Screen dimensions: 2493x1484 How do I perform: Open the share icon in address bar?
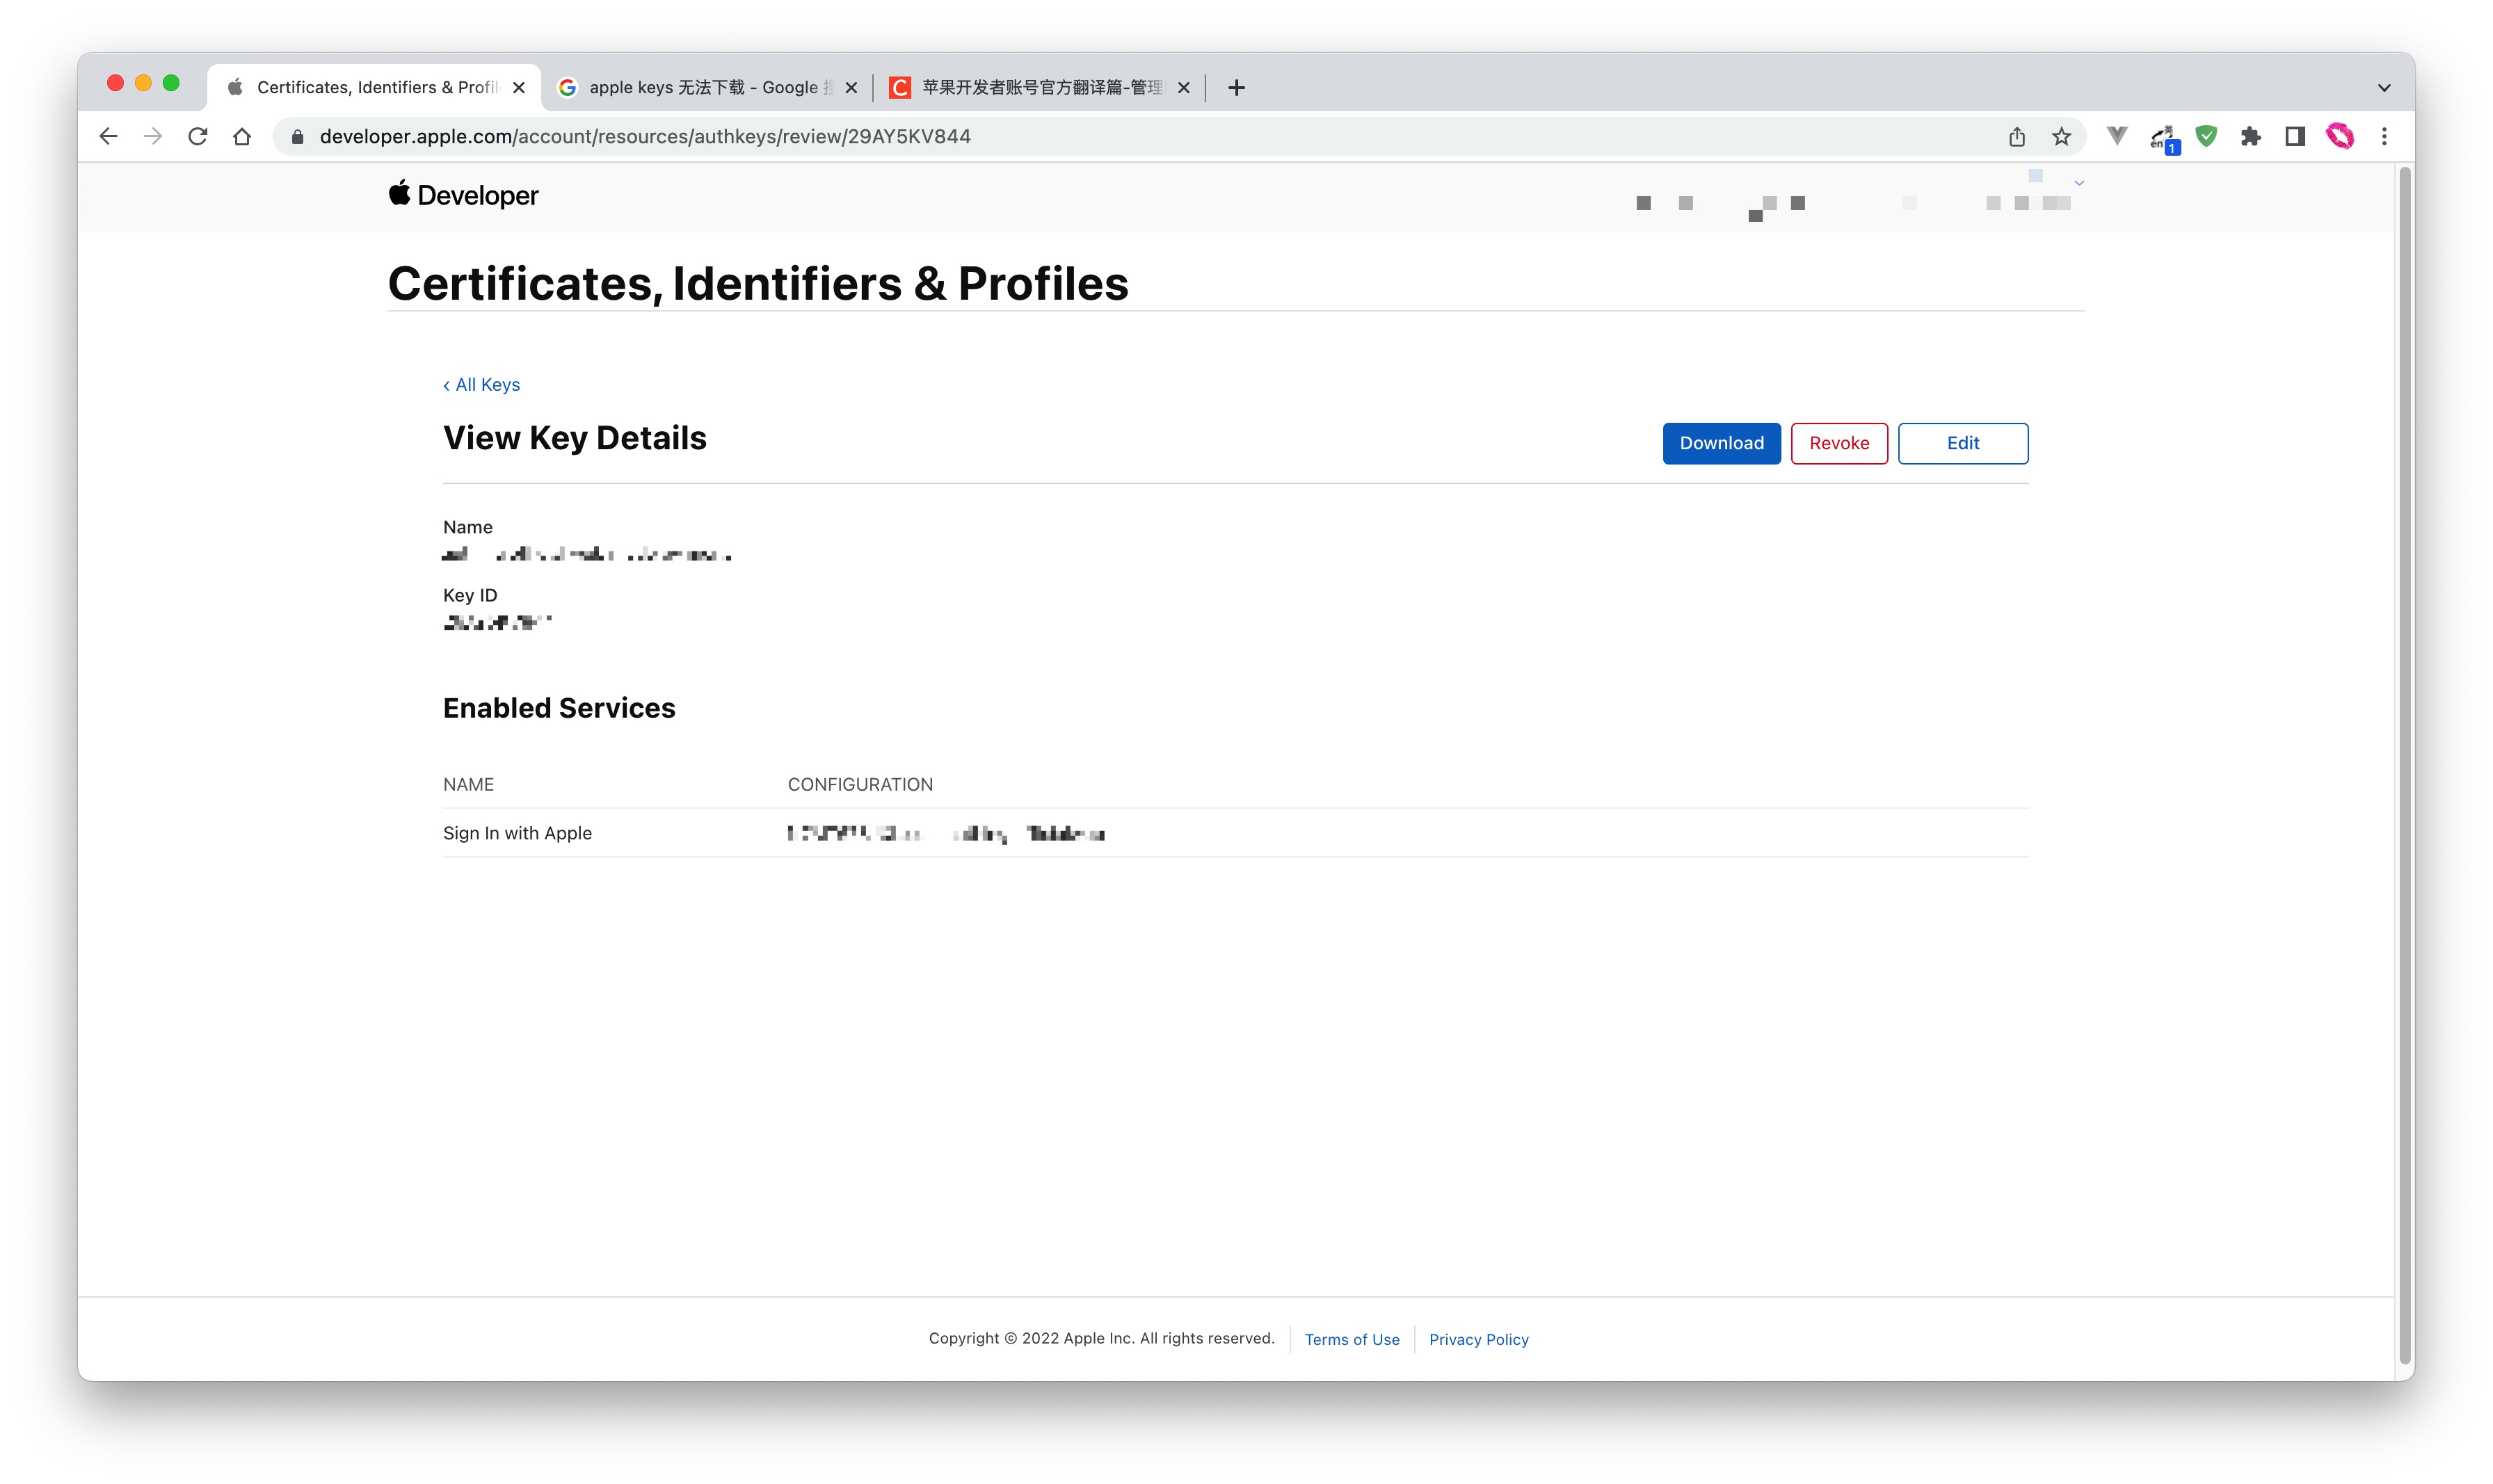pyautogui.click(x=2016, y=137)
